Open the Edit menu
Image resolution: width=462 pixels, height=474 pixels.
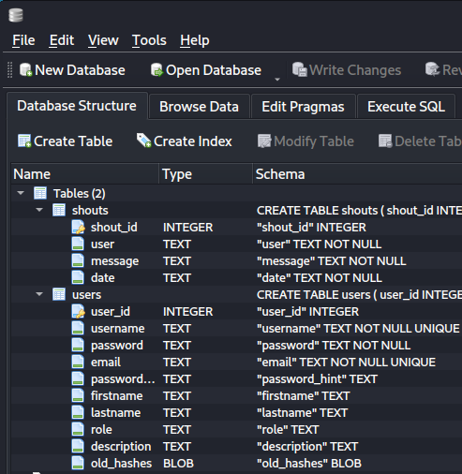click(62, 40)
